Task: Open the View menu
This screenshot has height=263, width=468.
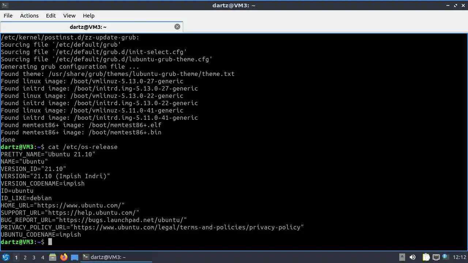Action: 69,16
